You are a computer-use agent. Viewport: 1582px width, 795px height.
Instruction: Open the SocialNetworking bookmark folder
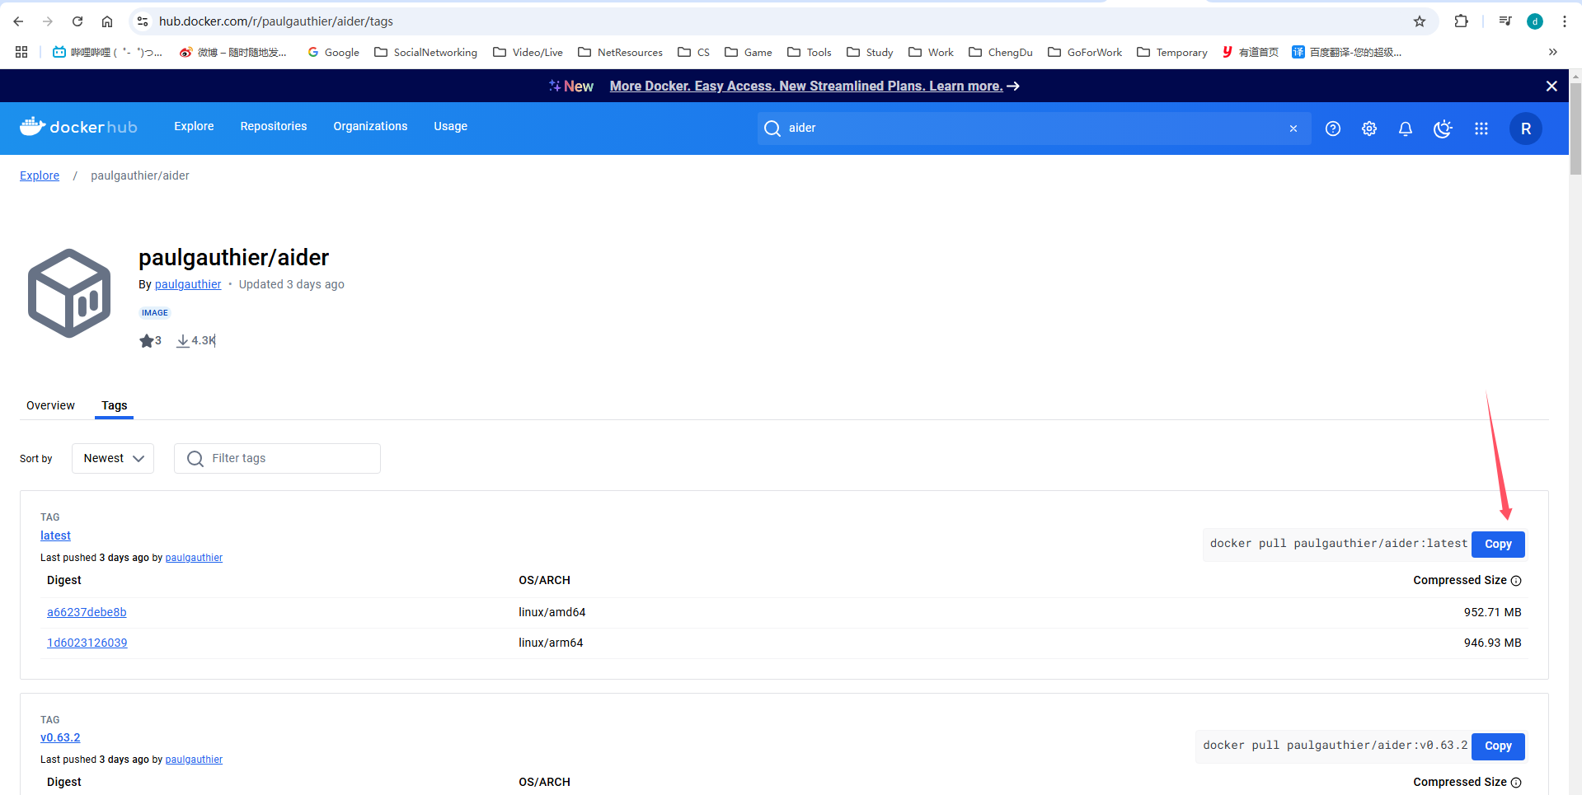pos(425,52)
